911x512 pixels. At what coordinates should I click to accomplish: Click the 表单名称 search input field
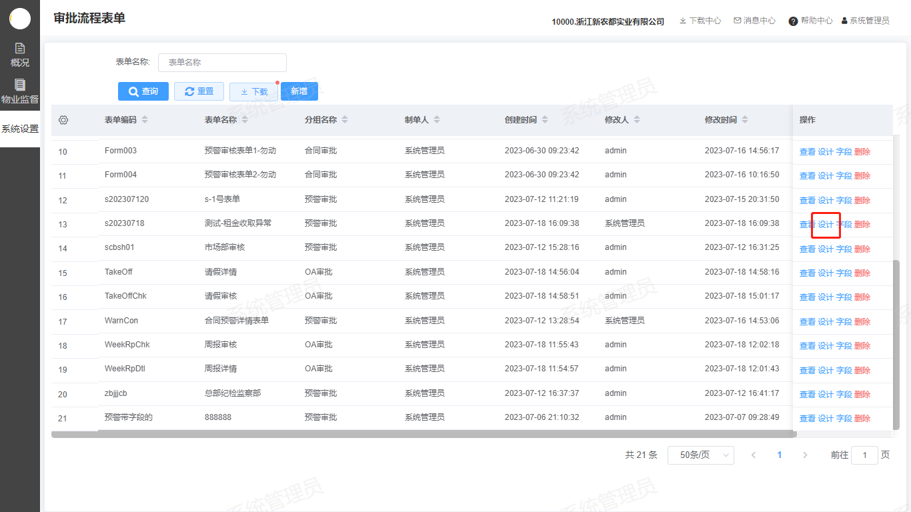click(222, 62)
